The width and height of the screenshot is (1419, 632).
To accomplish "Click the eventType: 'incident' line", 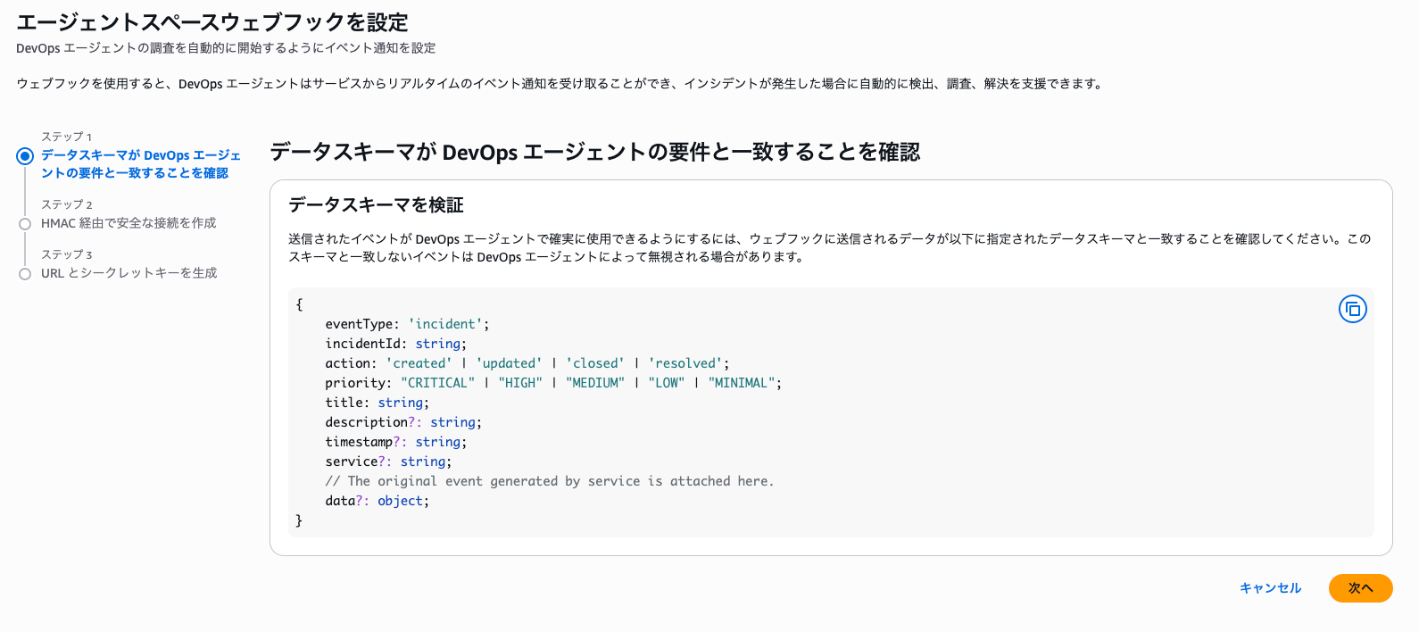I will (407, 324).
